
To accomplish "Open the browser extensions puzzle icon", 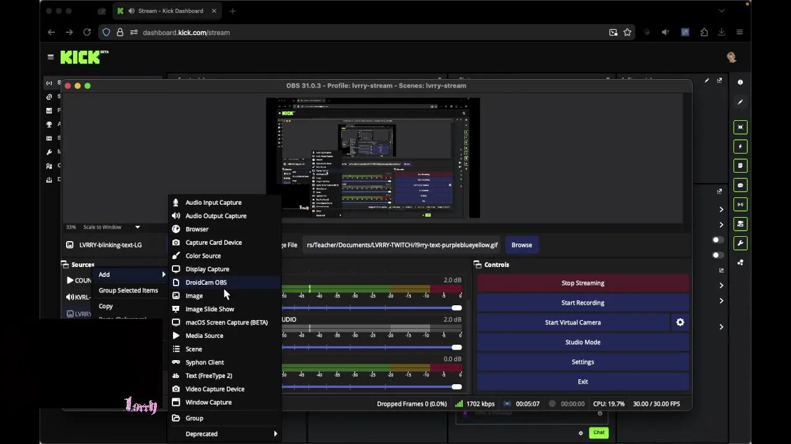I will tap(704, 32).
